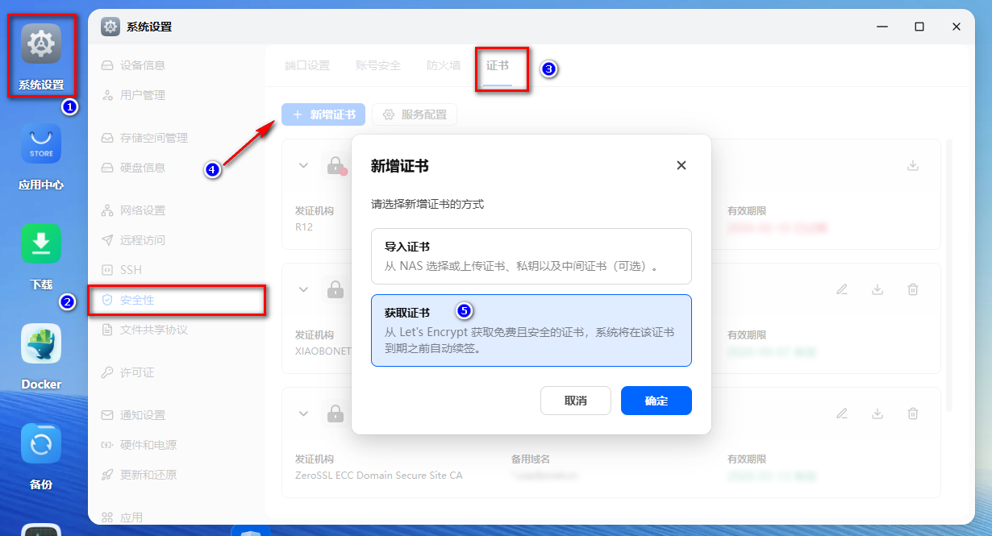
Task: Delete the ZeroSSL certificate
Action: [x=913, y=413]
